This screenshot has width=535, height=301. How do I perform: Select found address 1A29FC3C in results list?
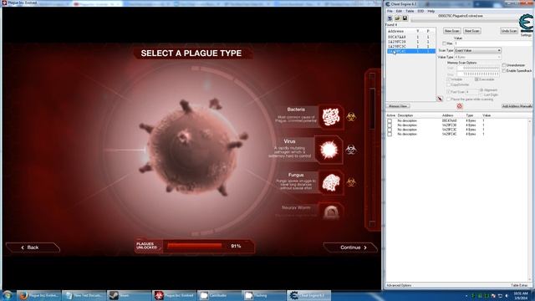pos(411,47)
